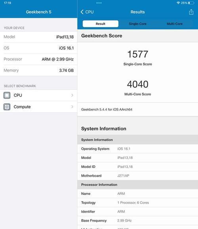Go back to CPU screen
Image resolution: width=198 pixels, height=229 pixels.
click(x=87, y=12)
